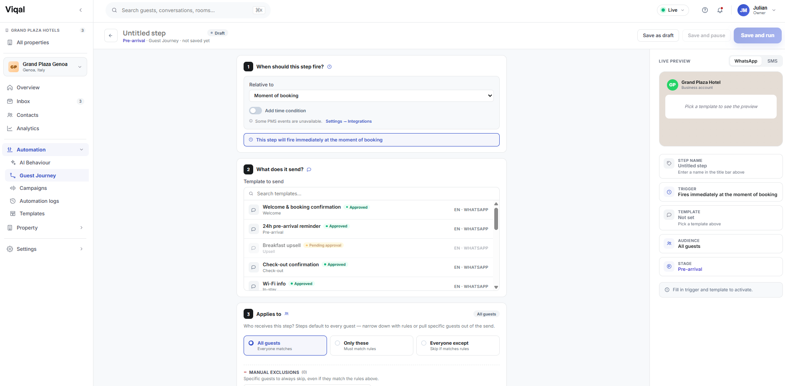Focus the Search templates field
Image resolution: width=785 pixels, height=386 pixels.
(x=372, y=194)
